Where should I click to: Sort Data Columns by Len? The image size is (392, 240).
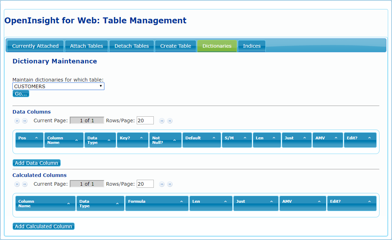click(267, 140)
